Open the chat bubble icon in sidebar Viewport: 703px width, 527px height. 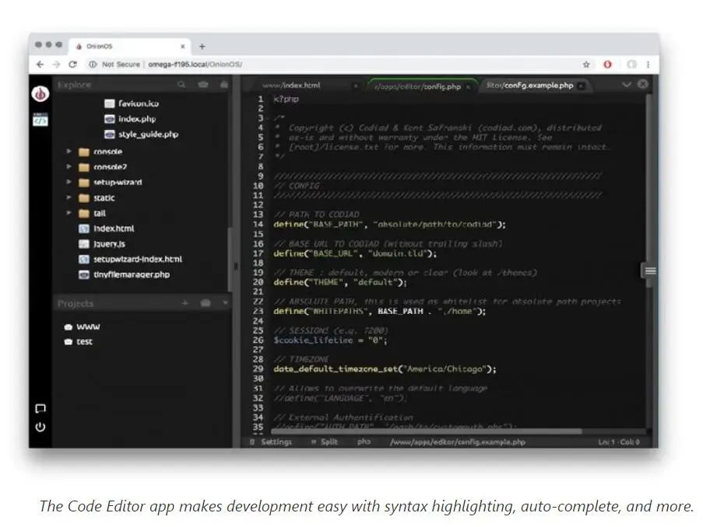tap(40, 408)
